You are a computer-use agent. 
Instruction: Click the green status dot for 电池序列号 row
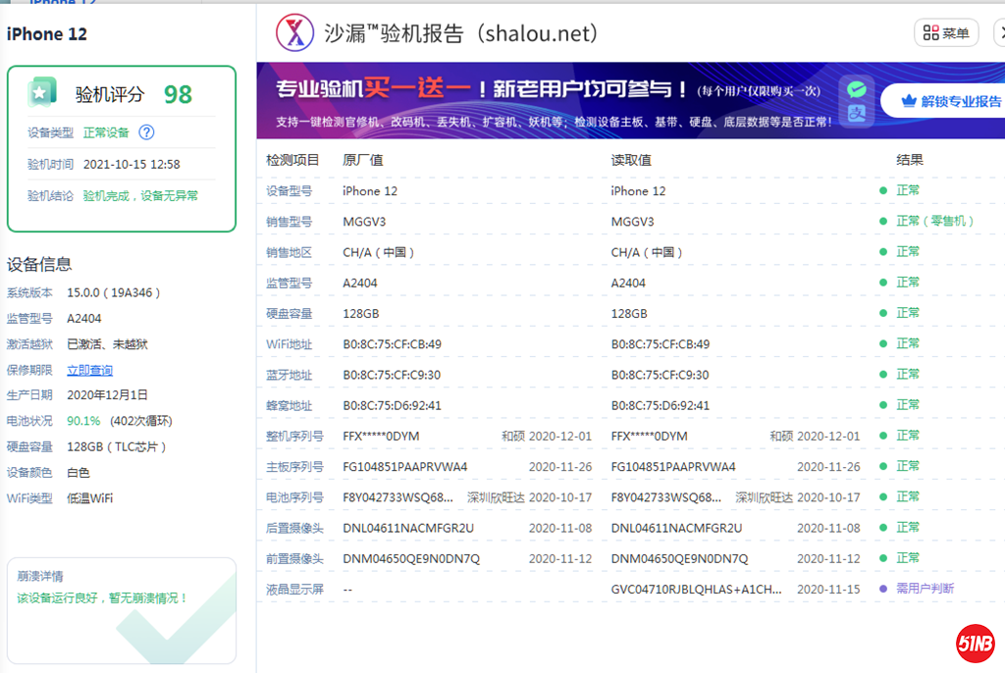coord(883,496)
